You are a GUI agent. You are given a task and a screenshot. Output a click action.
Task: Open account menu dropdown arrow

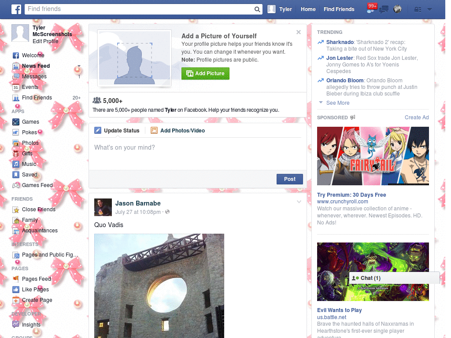(x=430, y=10)
